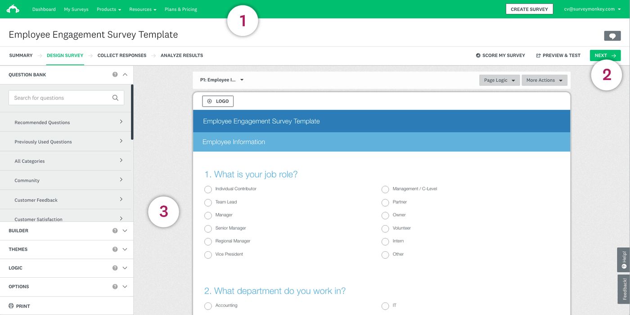Click the green Next button
Viewport: 630px width, 315px height.
[x=605, y=56]
